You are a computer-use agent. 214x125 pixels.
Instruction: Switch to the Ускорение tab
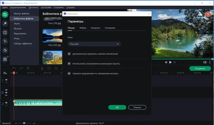point(110,28)
